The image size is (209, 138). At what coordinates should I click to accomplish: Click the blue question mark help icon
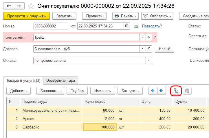coord(155,37)
